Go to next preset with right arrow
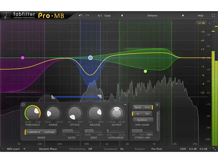 point(183,16)
